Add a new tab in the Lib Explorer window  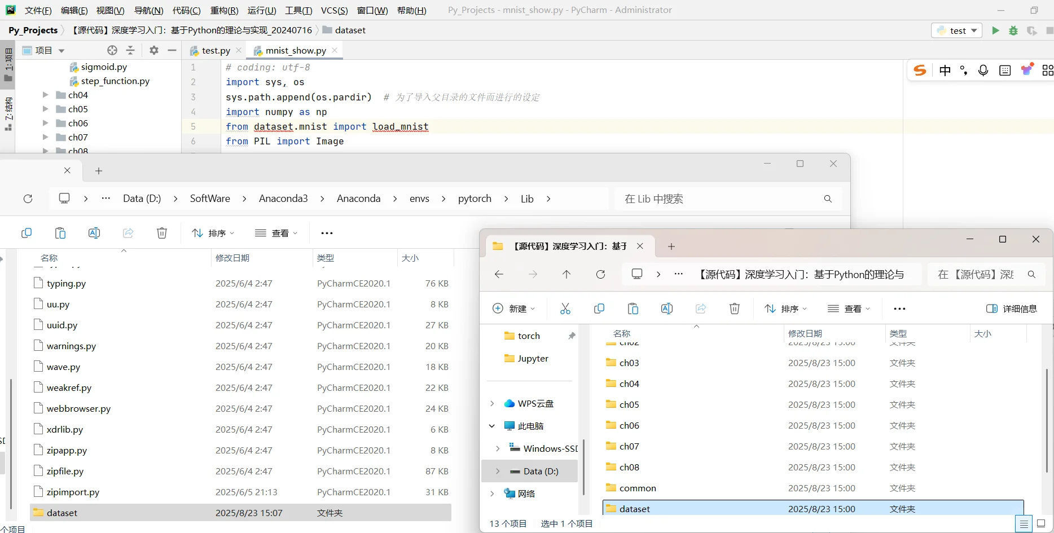(x=99, y=171)
